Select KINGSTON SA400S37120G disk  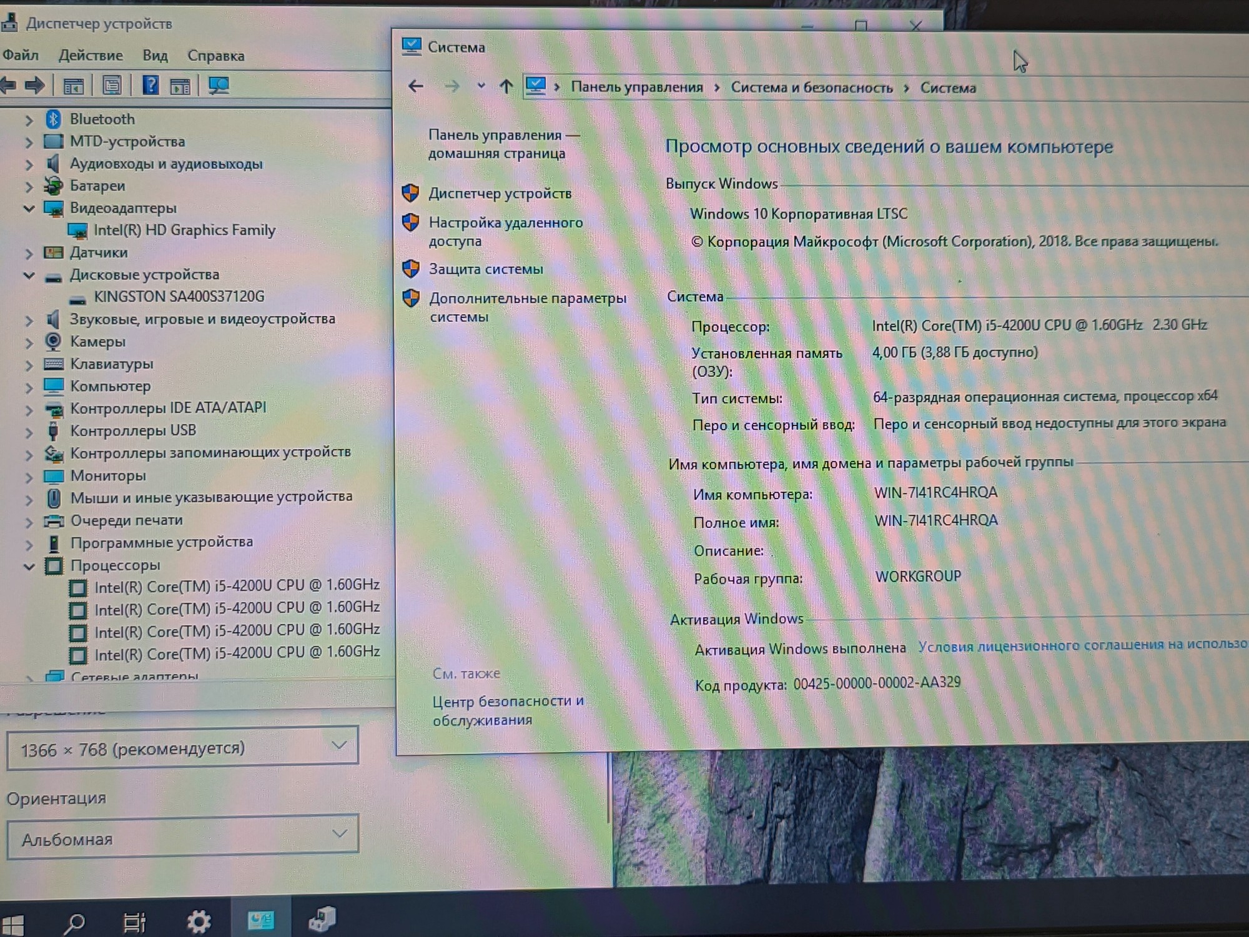click(x=179, y=297)
